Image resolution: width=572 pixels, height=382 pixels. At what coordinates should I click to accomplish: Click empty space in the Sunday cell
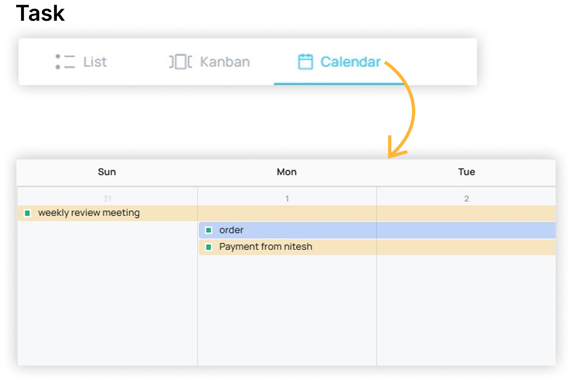107,291
